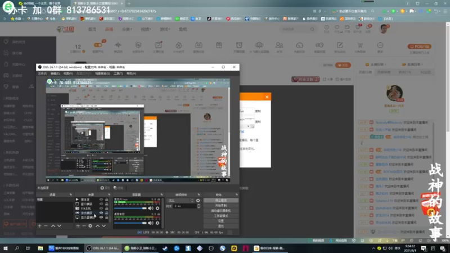The height and width of the screenshot is (253, 450).
Task: Click the OBS preview canvas
Action: click(138, 130)
